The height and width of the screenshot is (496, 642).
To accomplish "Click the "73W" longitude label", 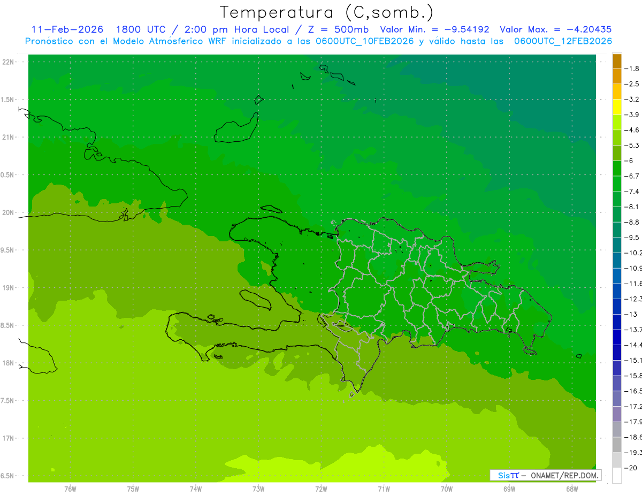I will coord(258,489).
